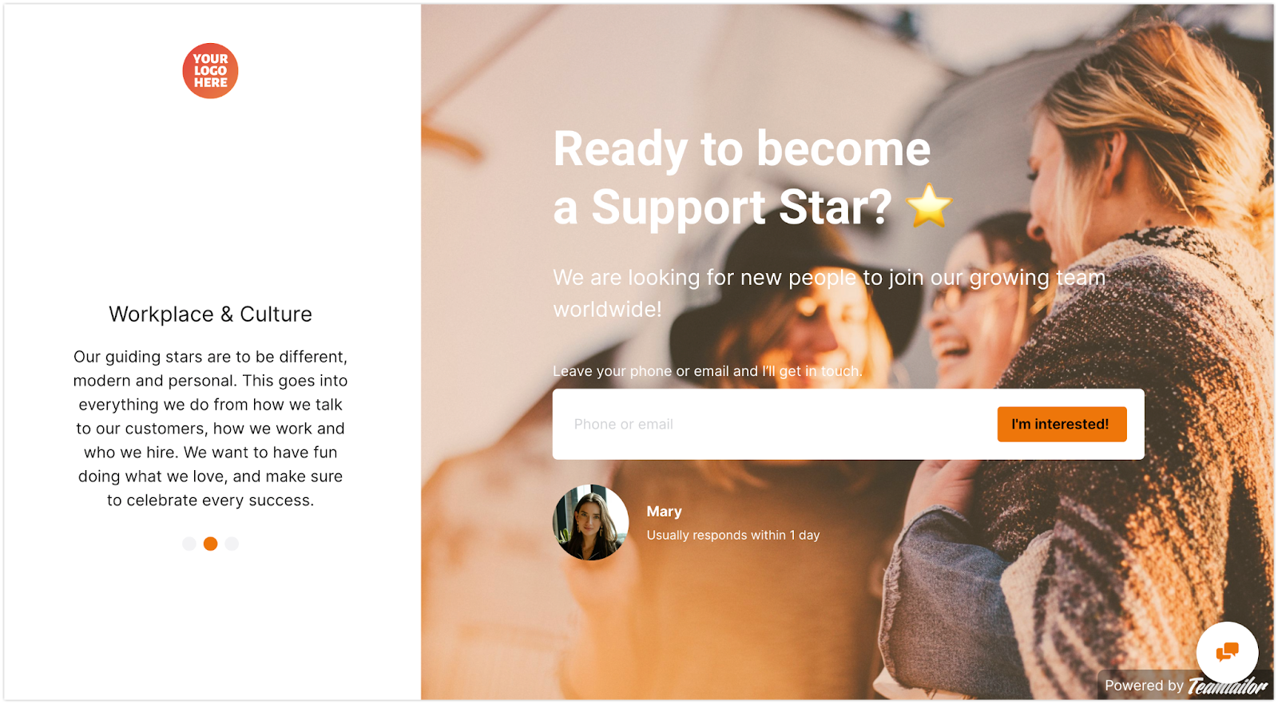Click the 'Usually responds within 1 day' text
Image resolution: width=1278 pixels, height=704 pixels.
tap(733, 535)
